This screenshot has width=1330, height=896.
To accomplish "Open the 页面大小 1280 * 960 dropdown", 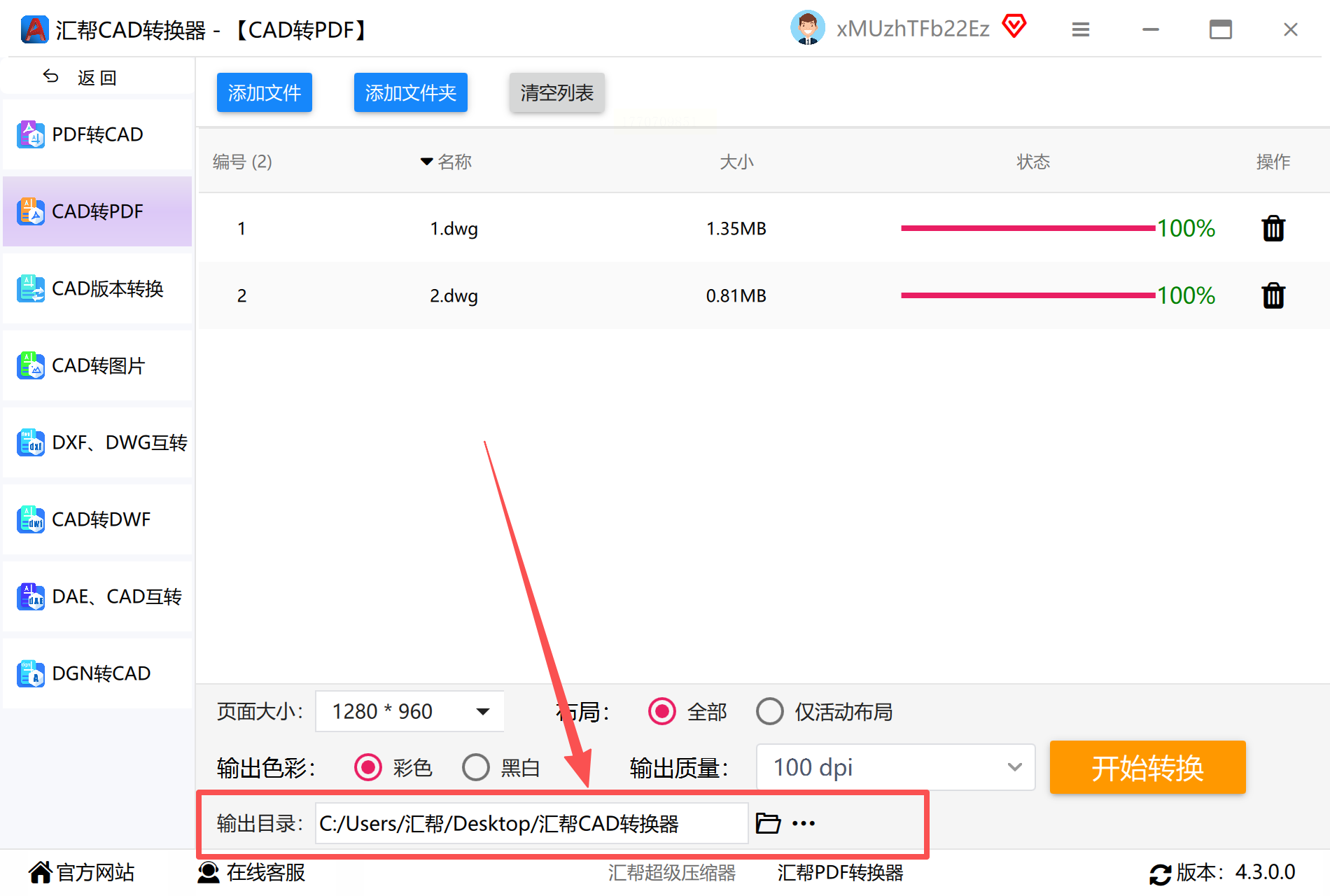I will click(409, 711).
